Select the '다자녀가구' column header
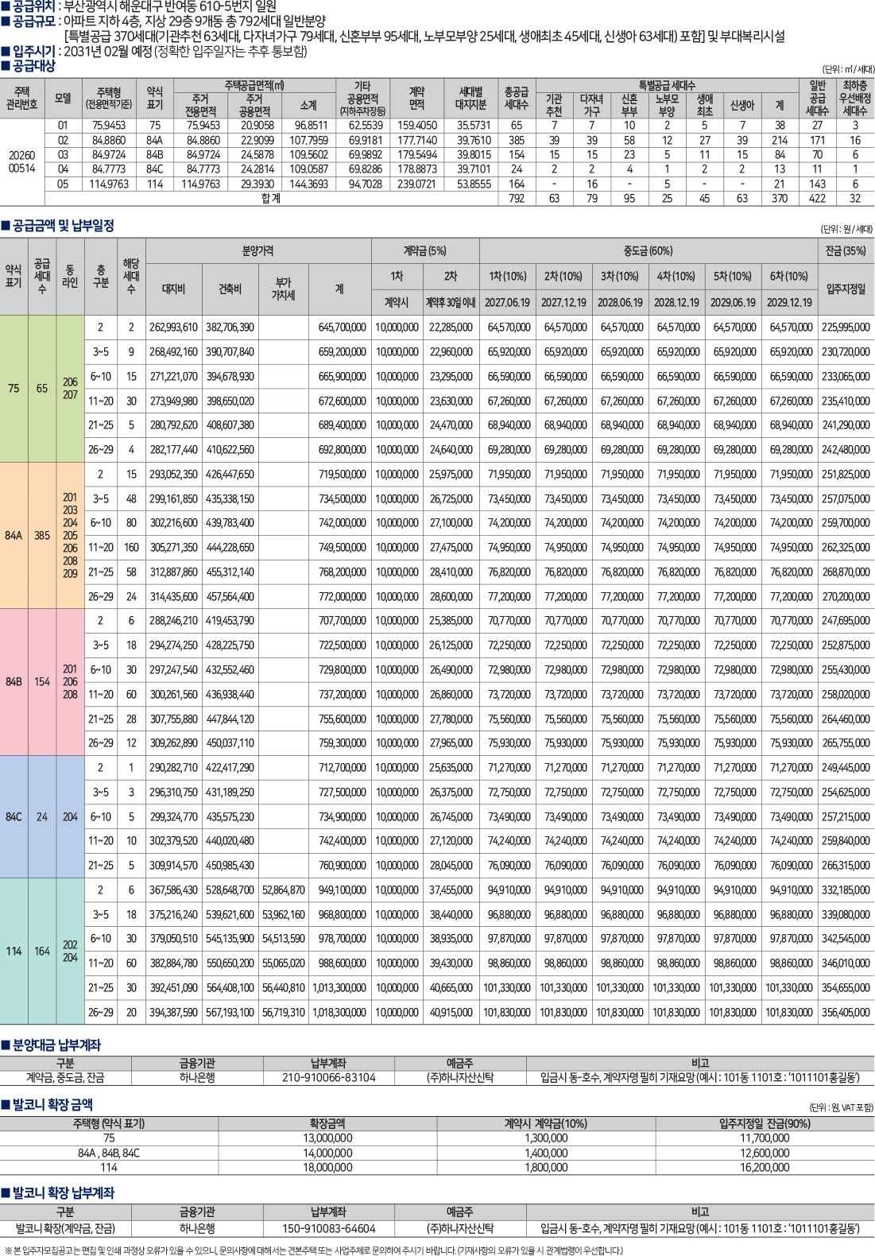Screen dimensions: 875x1256 592,105
